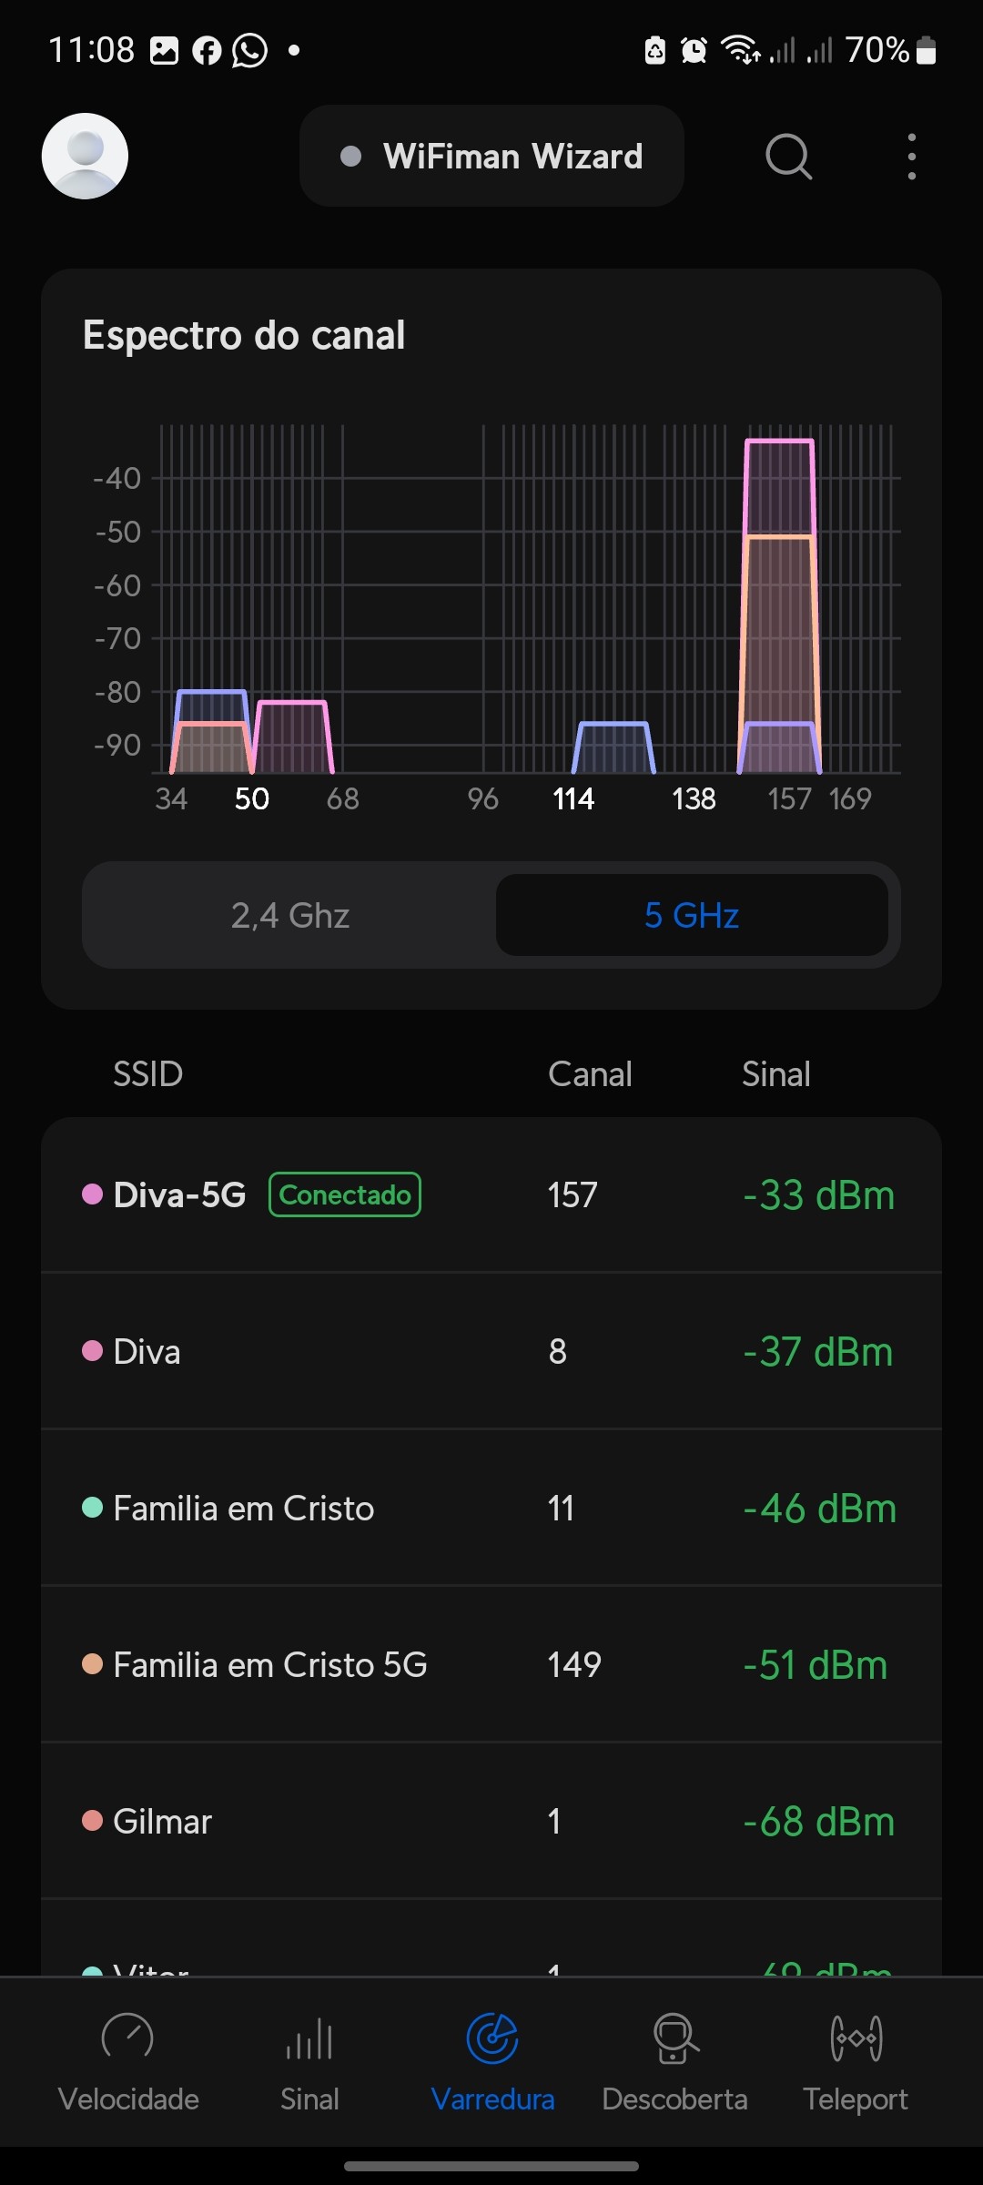Select the Diva-5G connected network row
983x2185 pixels.
point(491,1194)
